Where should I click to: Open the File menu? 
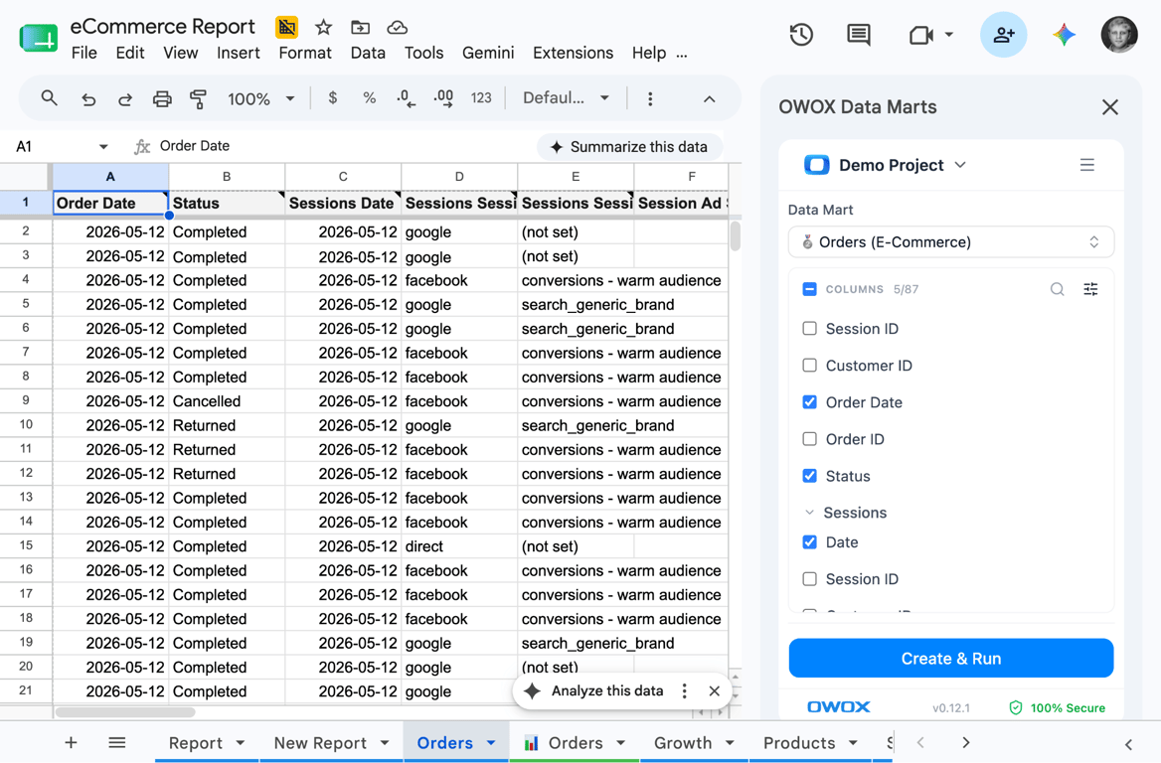(x=83, y=54)
